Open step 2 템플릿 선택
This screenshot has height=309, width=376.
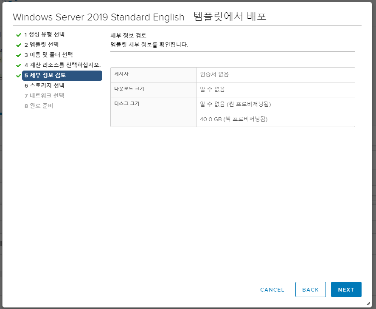42,45
